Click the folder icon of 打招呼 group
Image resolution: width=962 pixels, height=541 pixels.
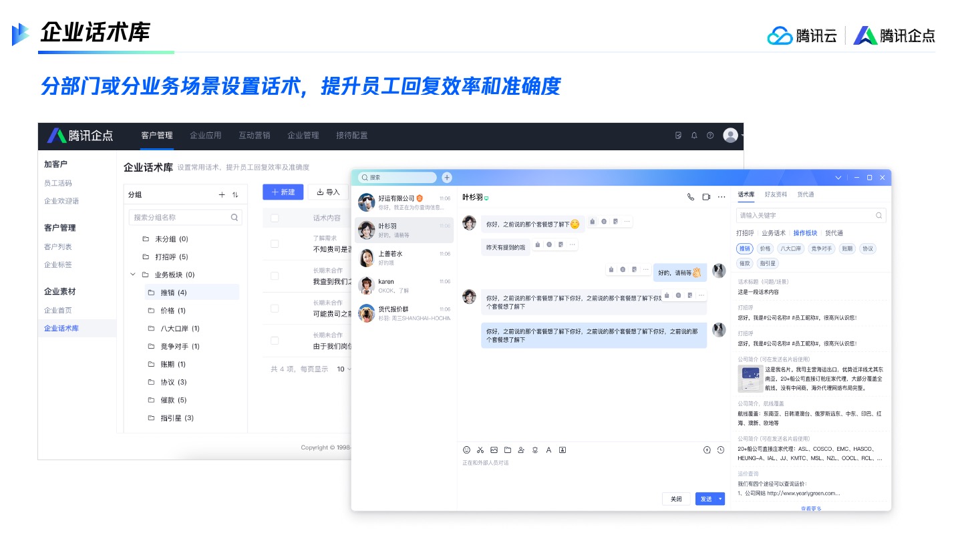click(x=146, y=257)
